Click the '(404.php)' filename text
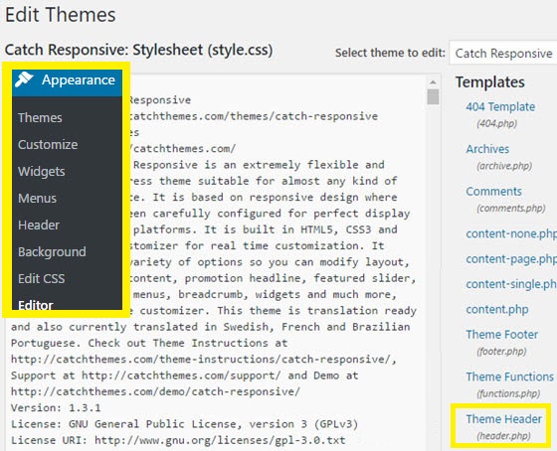Screen dimensions: 557x451 pyautogui.click(x=496, y=123)
